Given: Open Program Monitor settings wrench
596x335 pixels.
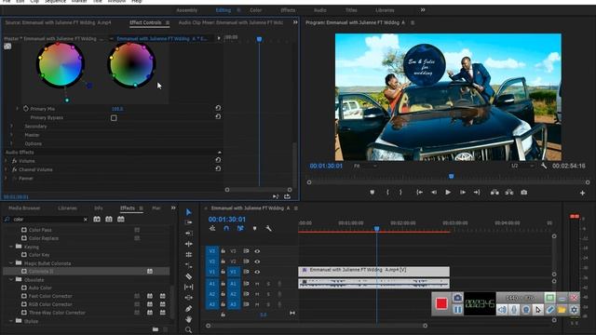Looking at the screenshot, I should (x=544, y=166).
